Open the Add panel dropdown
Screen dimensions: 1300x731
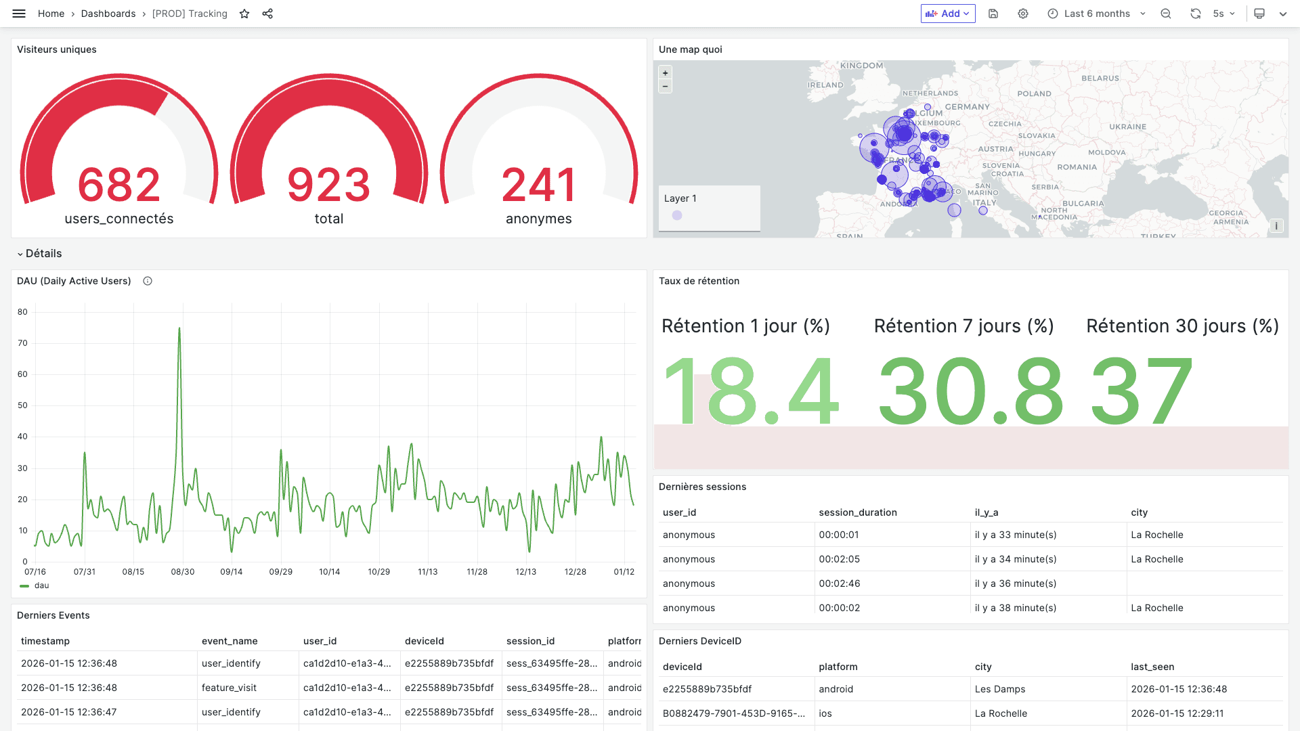(948, 14)
